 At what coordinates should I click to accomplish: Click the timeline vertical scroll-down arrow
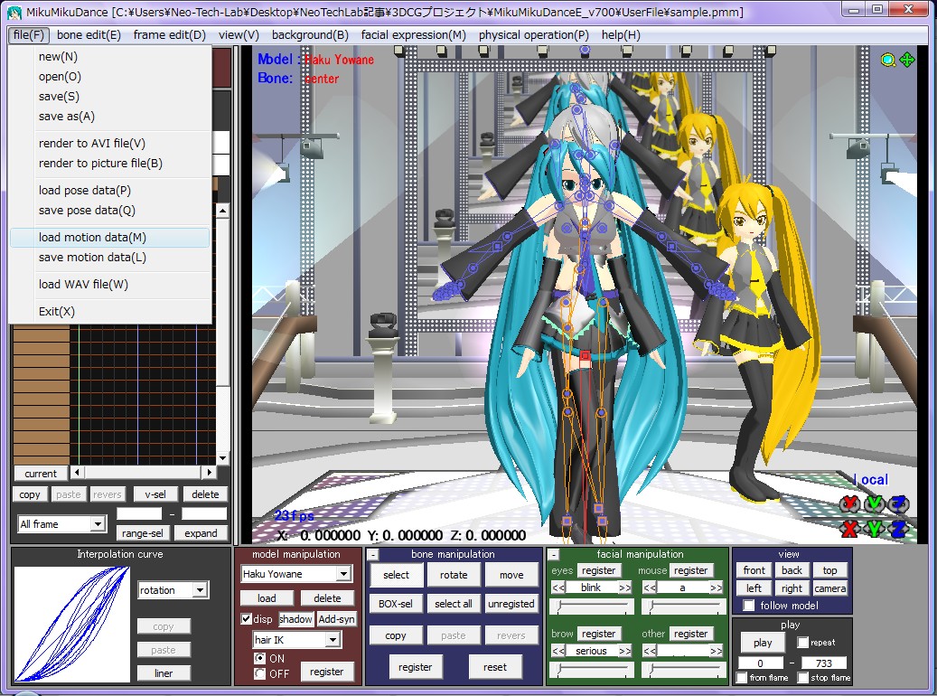(222, 458)
